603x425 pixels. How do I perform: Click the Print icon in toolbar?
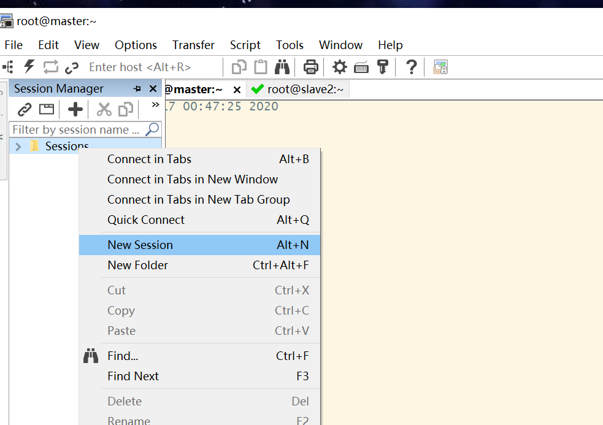(x=311, y=67)
